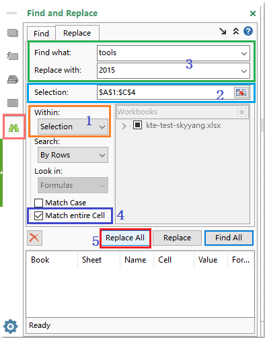Uncheck Match entire Cell option
Image resolution: width=265 pixels, height=338 pixels.
pos(38,215)
